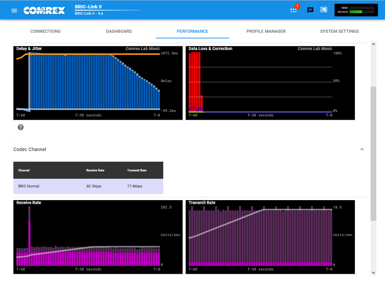Viewport: 385px width, 291px height.
Task: Click the Data Loss & Correction graph
Action: pos(270,83)
